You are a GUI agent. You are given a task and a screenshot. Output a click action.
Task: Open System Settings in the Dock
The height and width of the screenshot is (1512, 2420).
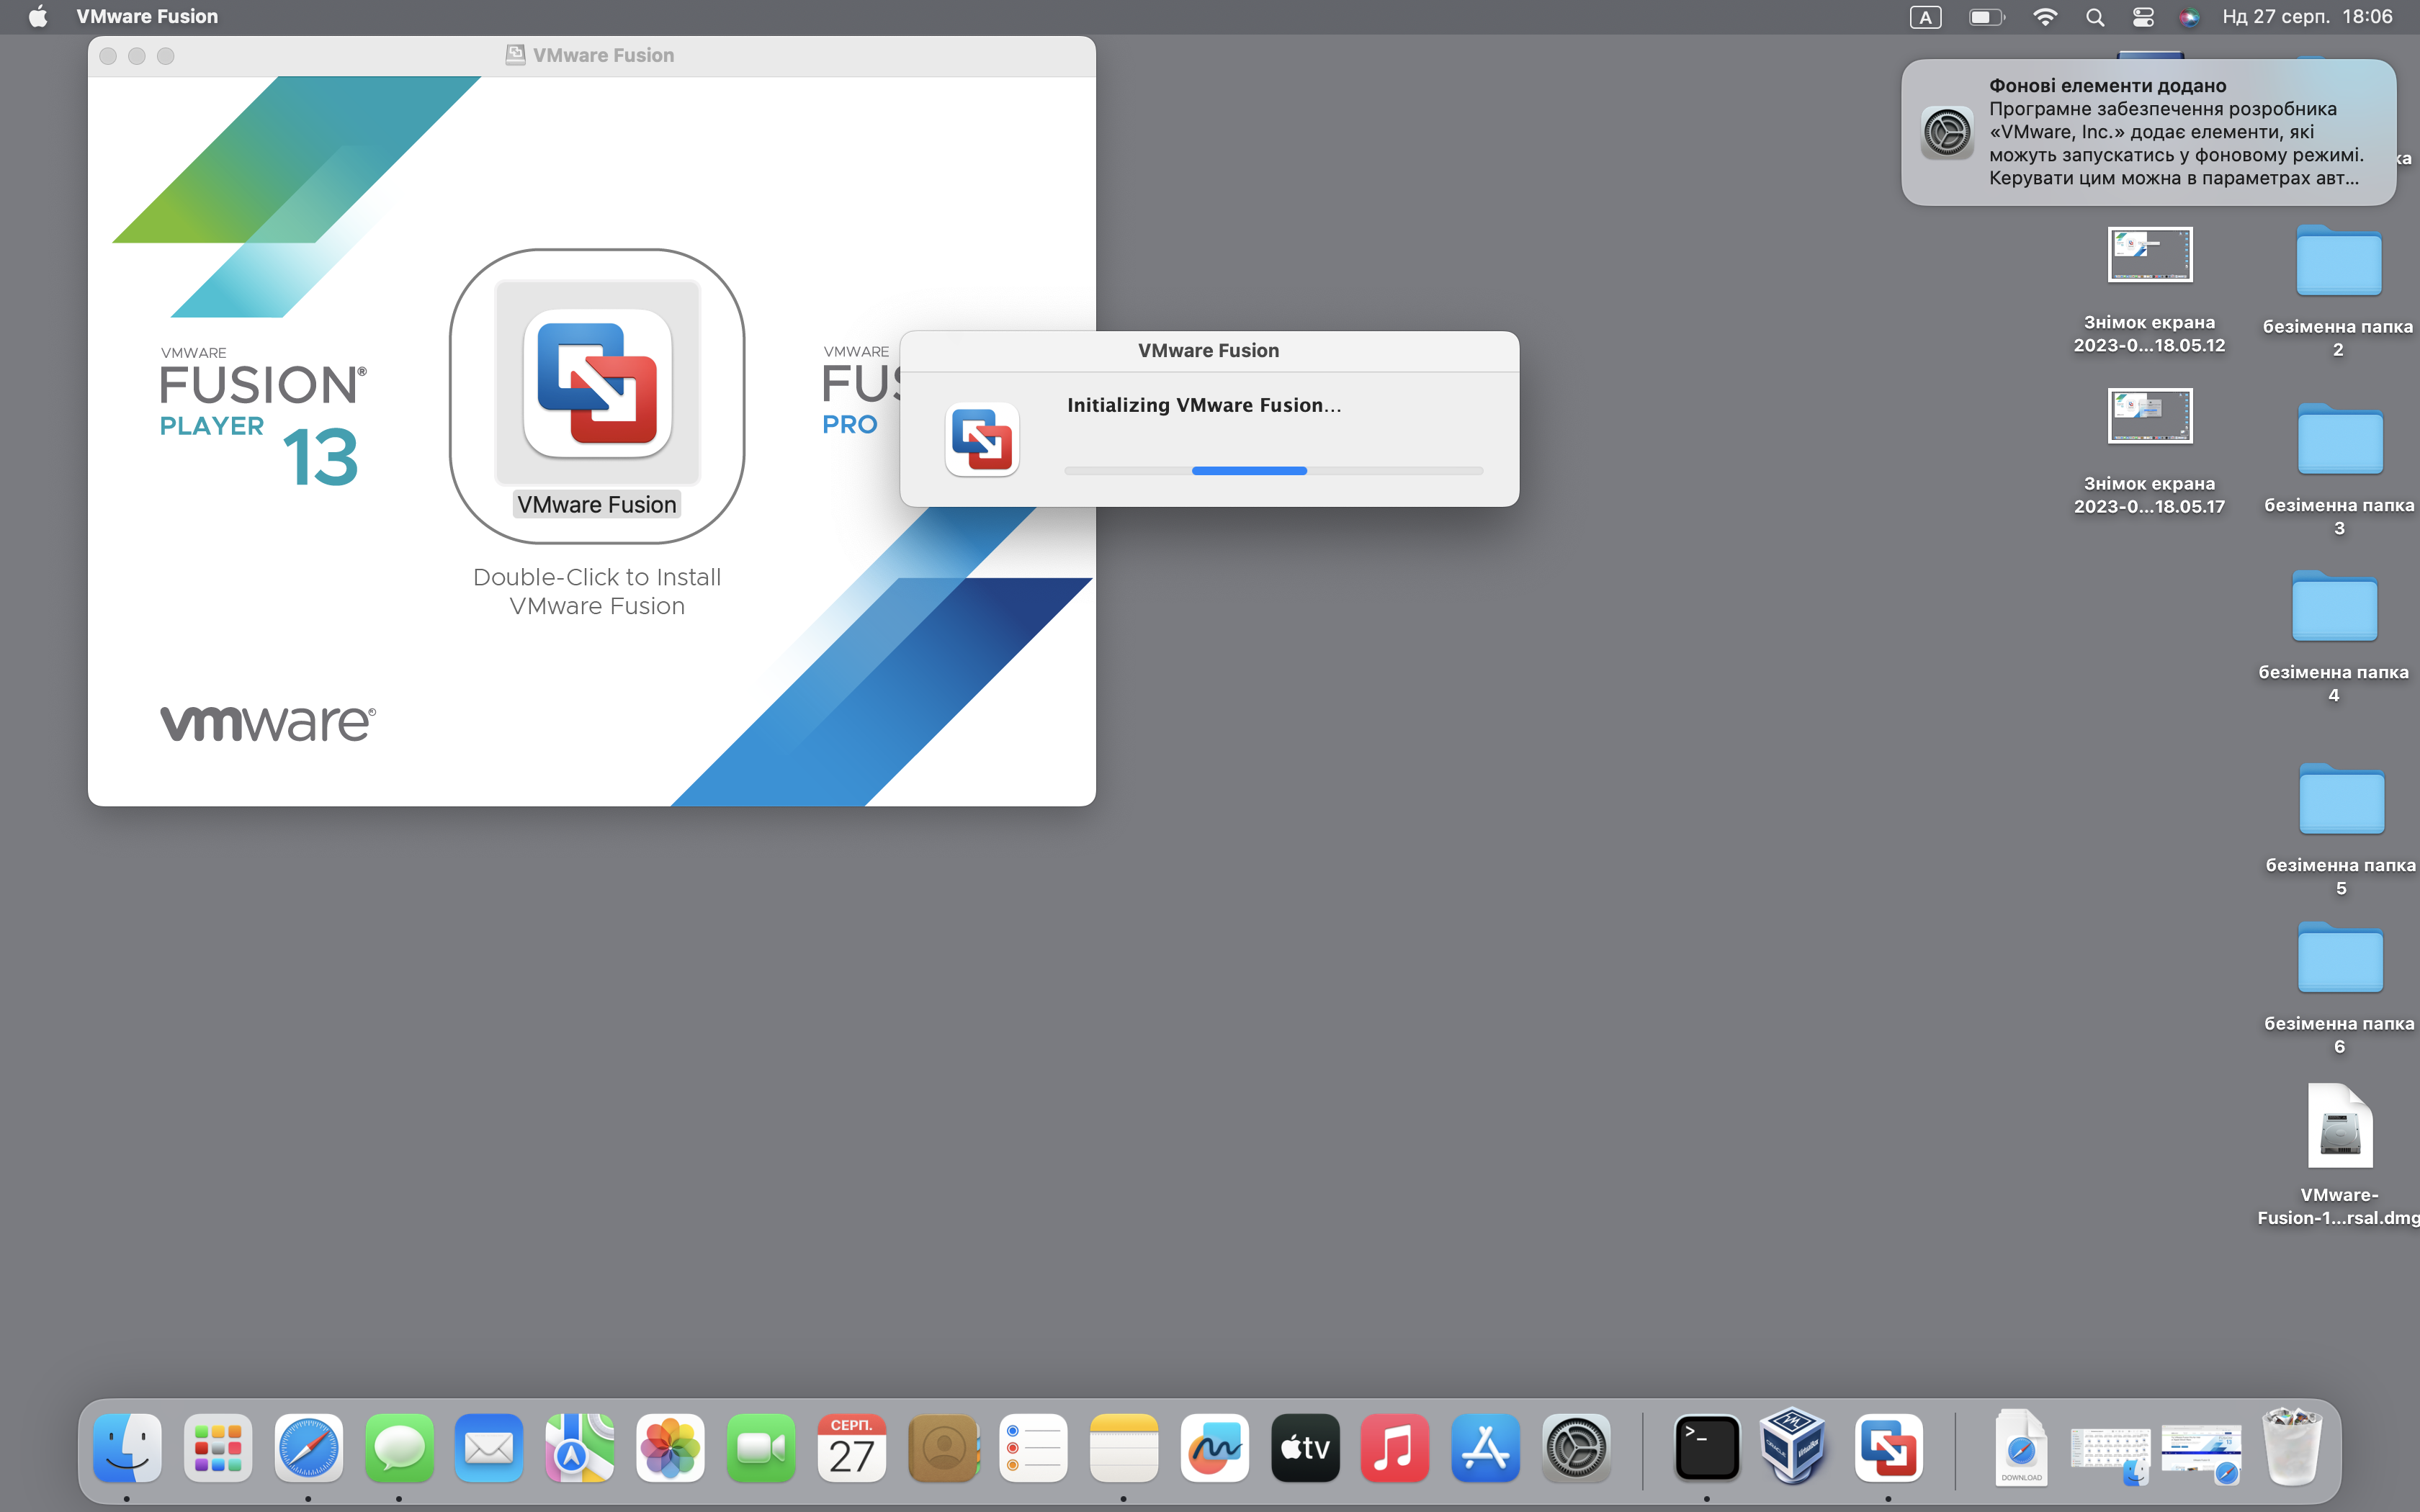[x=1576, y=1447]
